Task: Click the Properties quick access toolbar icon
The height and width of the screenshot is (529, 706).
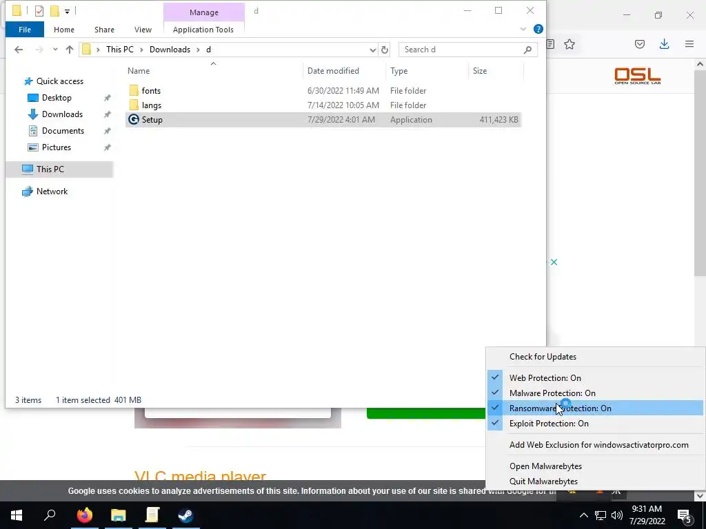Action: 39,11
